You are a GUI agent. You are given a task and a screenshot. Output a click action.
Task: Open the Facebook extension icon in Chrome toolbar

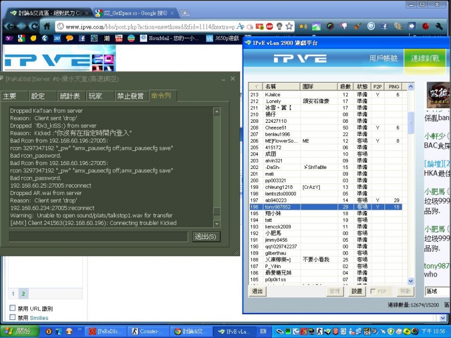coord(384,26)
